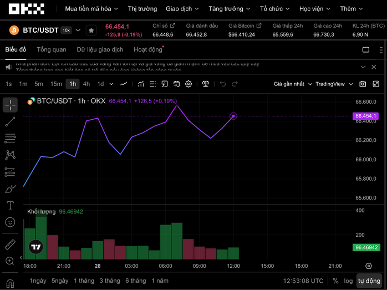Switch to the Tổng quan tab

[x=52, y=49]
